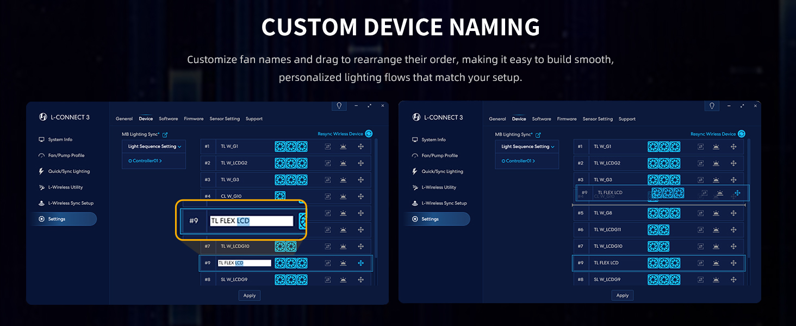
Task: Open the MB Lighting Sync link icon in left window
Action: pos(165,134)
